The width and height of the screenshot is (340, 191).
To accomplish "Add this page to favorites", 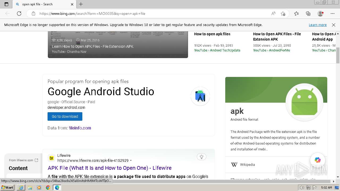I will 283,14.
